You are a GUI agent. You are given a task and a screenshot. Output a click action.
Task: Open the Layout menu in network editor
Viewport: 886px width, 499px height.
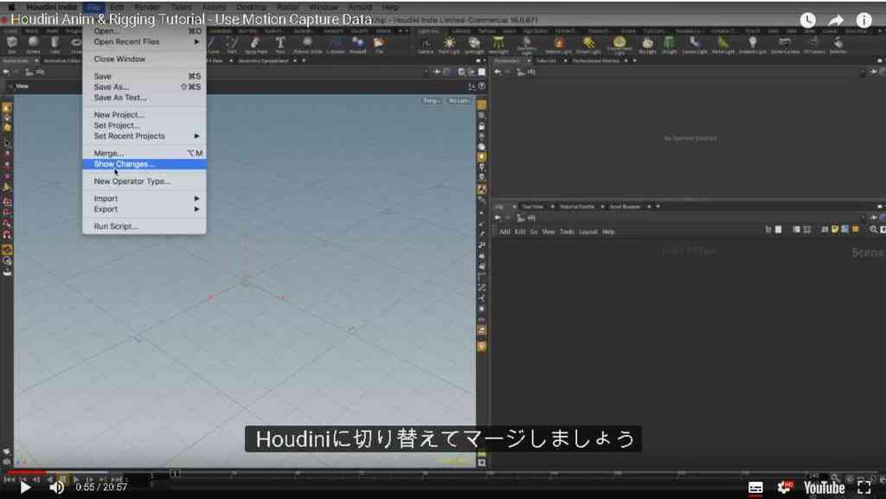coord(588,232)
